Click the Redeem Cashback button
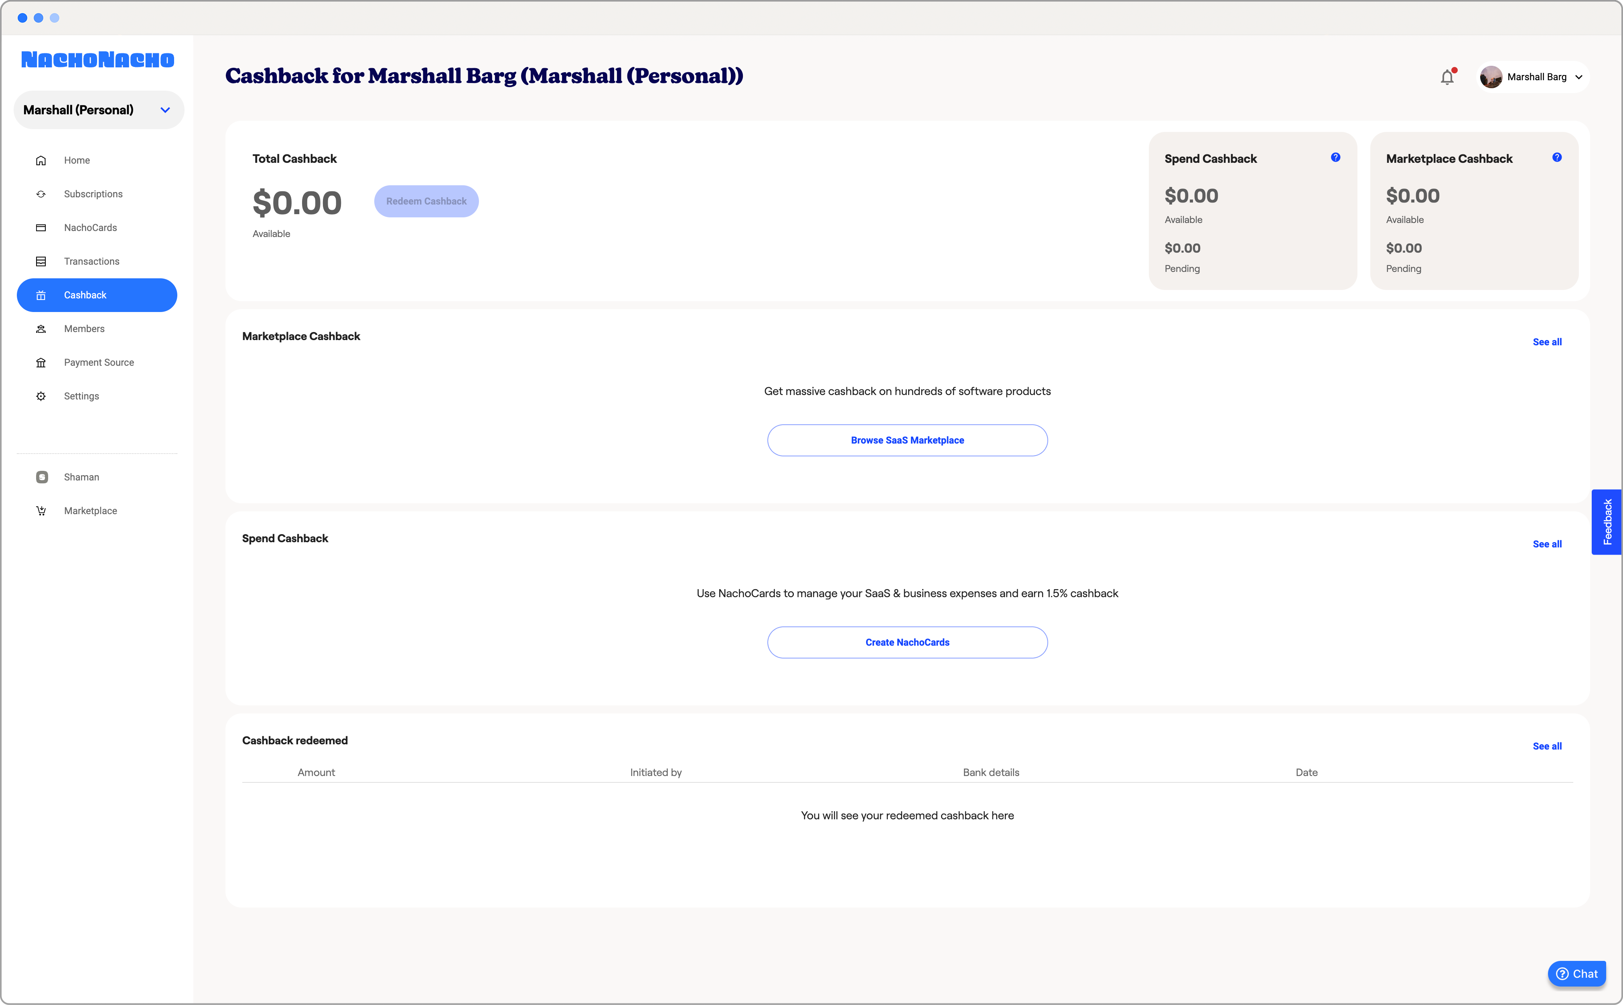Screen dimensions: 1623x1005 [x=426, y=201]
